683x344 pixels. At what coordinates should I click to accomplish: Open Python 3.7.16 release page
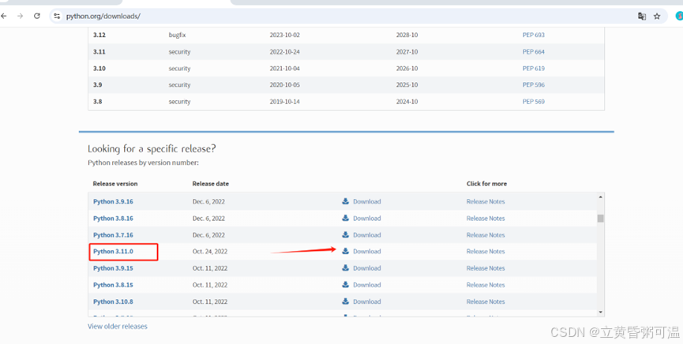(113, 234)
